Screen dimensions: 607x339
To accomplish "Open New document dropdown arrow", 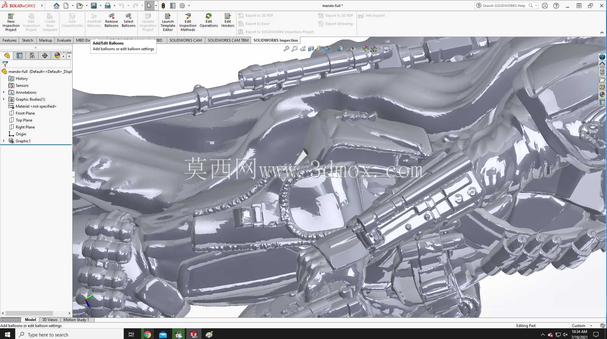I will pyautogui.click(x=73, y=6).
